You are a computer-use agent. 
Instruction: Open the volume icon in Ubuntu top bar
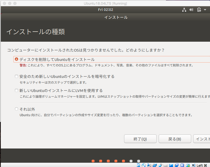pos(191,10)
